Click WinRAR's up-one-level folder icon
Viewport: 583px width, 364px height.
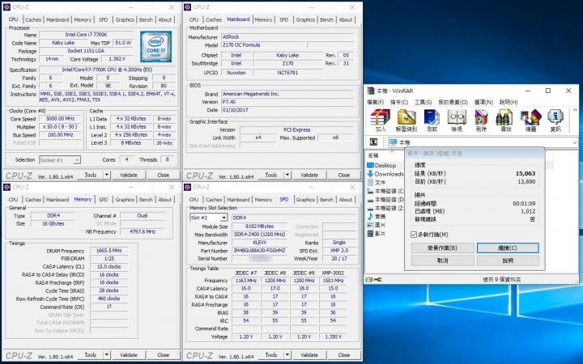pos(373,142)
